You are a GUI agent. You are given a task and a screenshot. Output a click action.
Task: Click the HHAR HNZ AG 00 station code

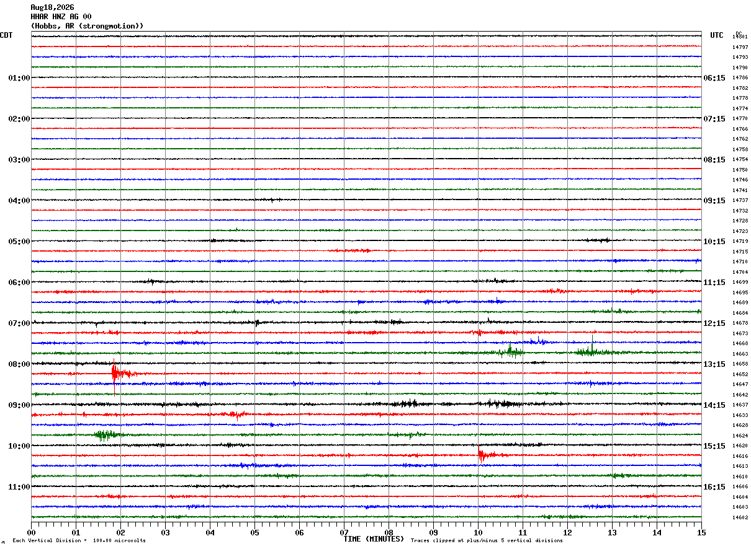(61, 17)
